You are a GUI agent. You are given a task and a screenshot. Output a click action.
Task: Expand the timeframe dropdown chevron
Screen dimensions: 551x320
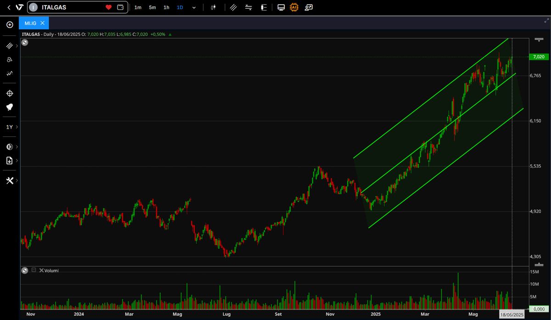[194, 7]
